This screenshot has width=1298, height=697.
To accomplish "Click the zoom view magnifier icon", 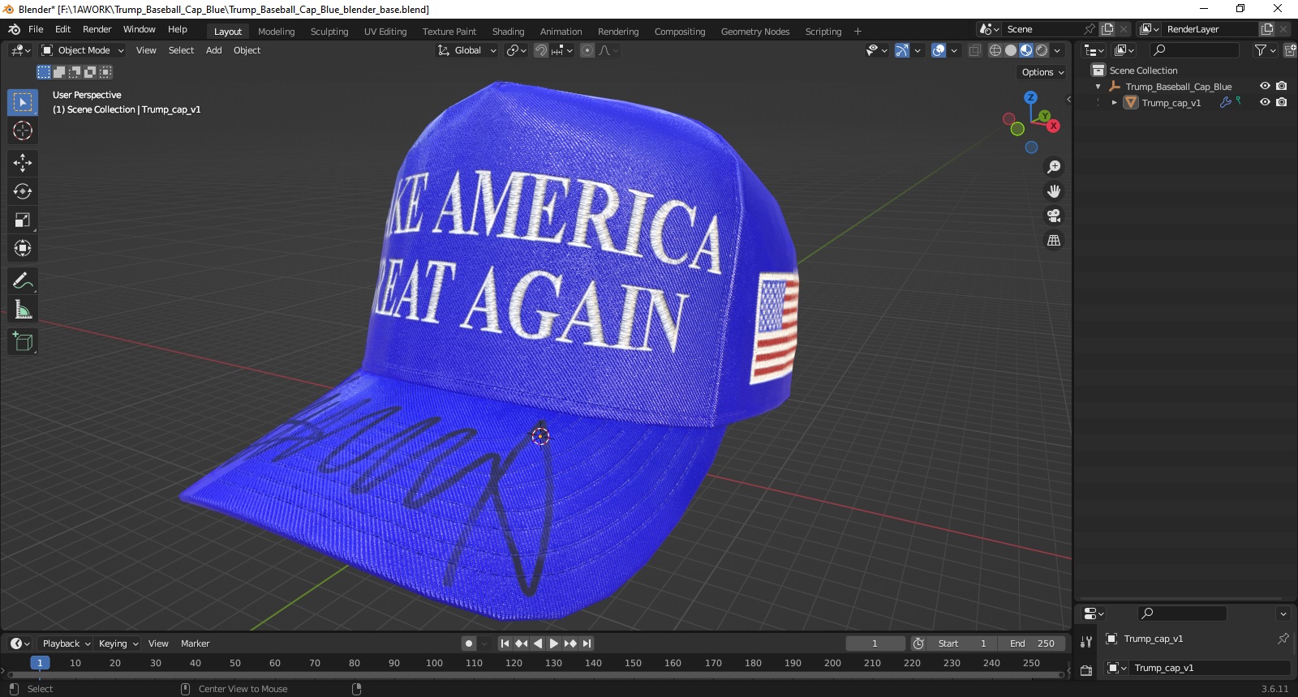I will coord(1054,167).
